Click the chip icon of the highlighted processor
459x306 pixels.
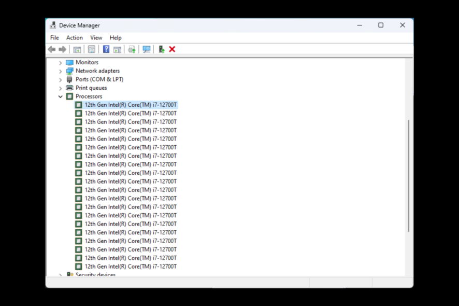tap(78, 105)
